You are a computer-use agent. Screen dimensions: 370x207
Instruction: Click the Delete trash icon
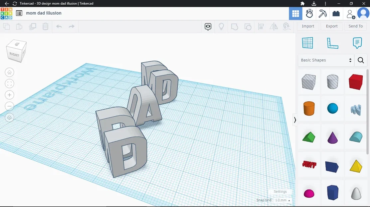coord(45,26)
